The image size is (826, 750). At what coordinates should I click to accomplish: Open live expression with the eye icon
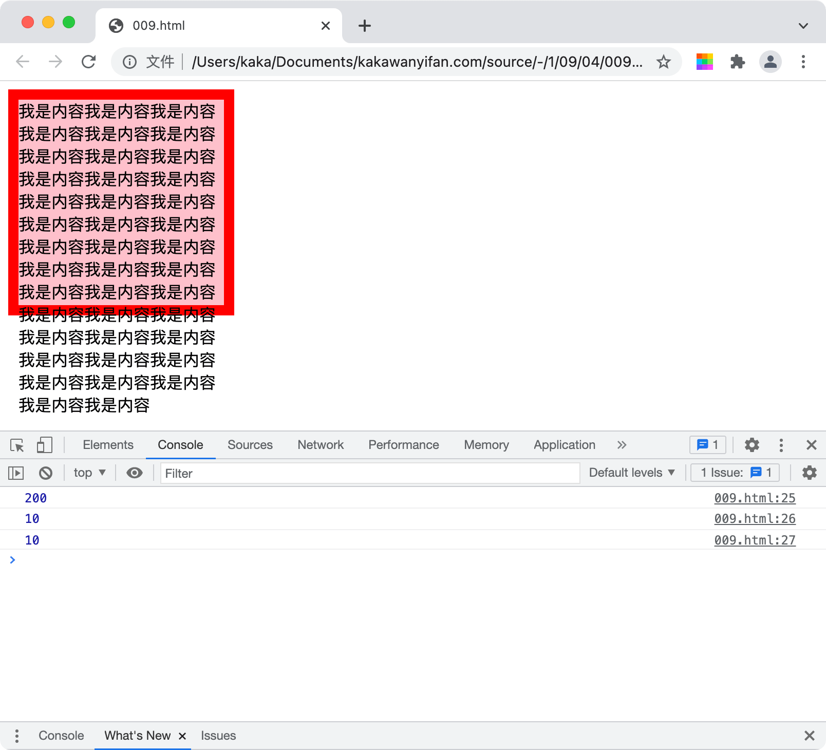click(135, 473)
